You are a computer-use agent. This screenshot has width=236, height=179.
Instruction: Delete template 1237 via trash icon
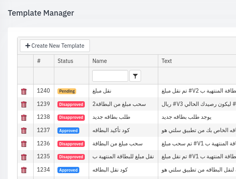pyautogui.click(x=24, y=131)
